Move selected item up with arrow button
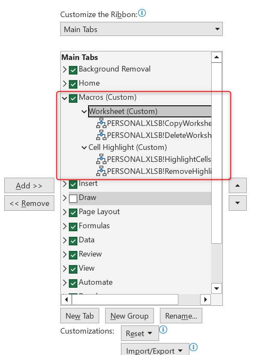The height and width of the screenshot is (355, 257). (238, 185)
